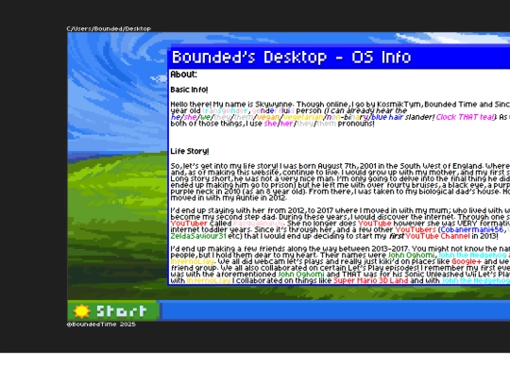510x382 pixels.
Task: Click John Oghomi after aforementioned
Action: point(301,274)
